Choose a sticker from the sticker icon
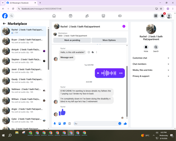Screen dimensions: 176x141 point(64,123)
